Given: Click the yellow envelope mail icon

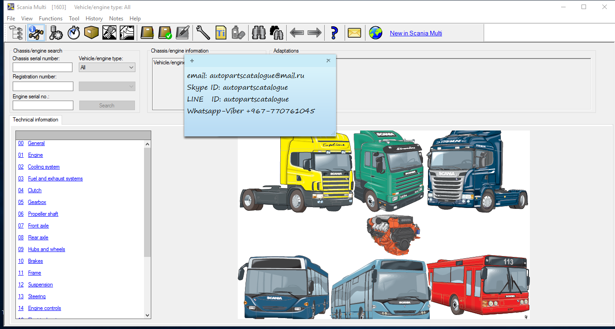Looking at the screenshot, I should tap(355, 33).
